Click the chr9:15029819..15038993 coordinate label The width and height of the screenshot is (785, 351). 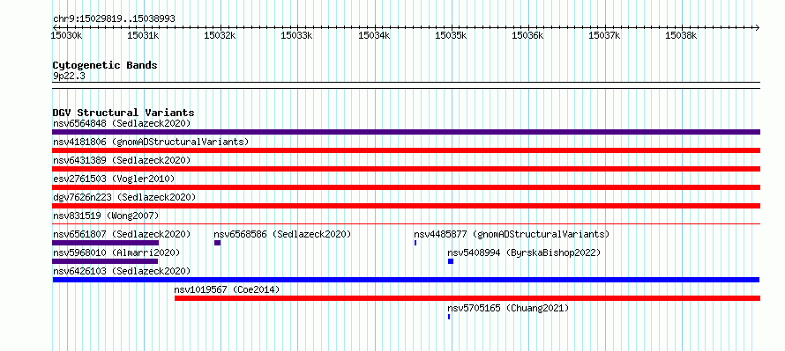click(114, 19)
